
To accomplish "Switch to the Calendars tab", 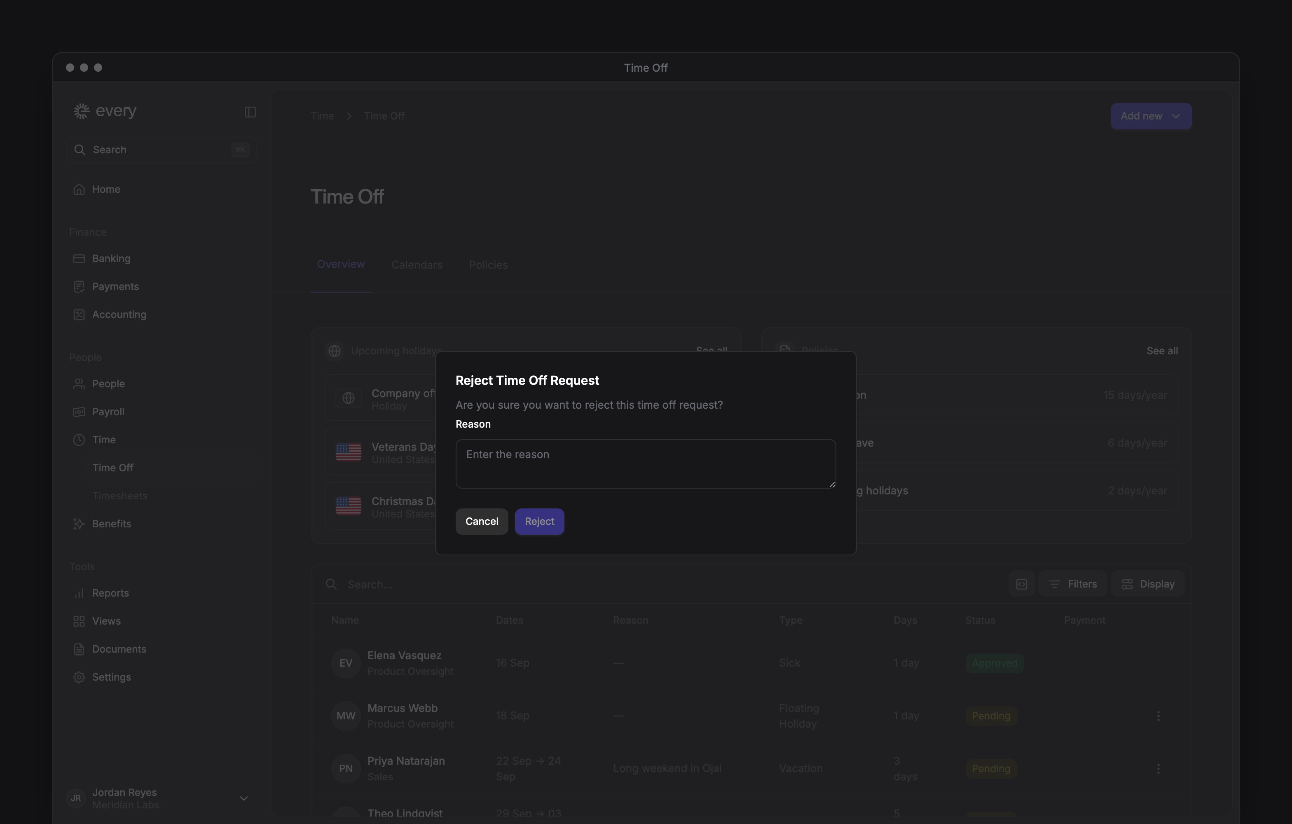I will click(417, 265).
